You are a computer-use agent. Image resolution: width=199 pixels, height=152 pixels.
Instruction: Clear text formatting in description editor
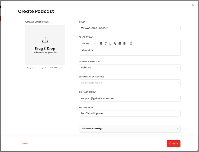tap(131, 43)
